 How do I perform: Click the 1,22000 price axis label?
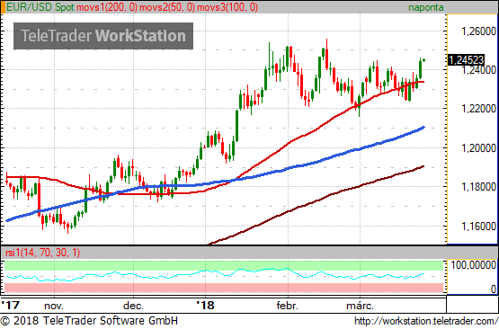tap(478, 109)
